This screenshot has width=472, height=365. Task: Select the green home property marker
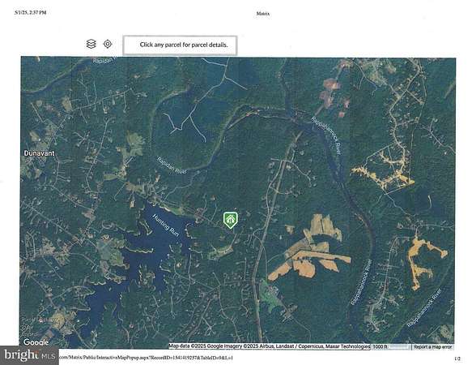tap(230, 220)
